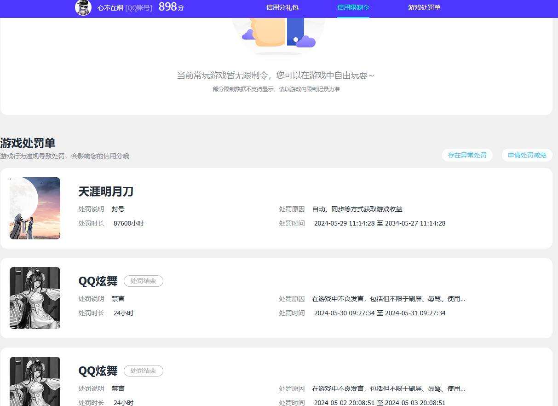Image resolution: width=558 pixels, height=406 pixels.
Task: Click the 898 credit score
Action: tap(171, 7)
